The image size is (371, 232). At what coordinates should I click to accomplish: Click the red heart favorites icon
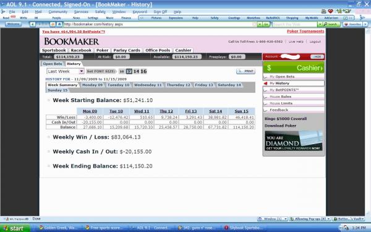pyautogui.click(x=331, y=11)
